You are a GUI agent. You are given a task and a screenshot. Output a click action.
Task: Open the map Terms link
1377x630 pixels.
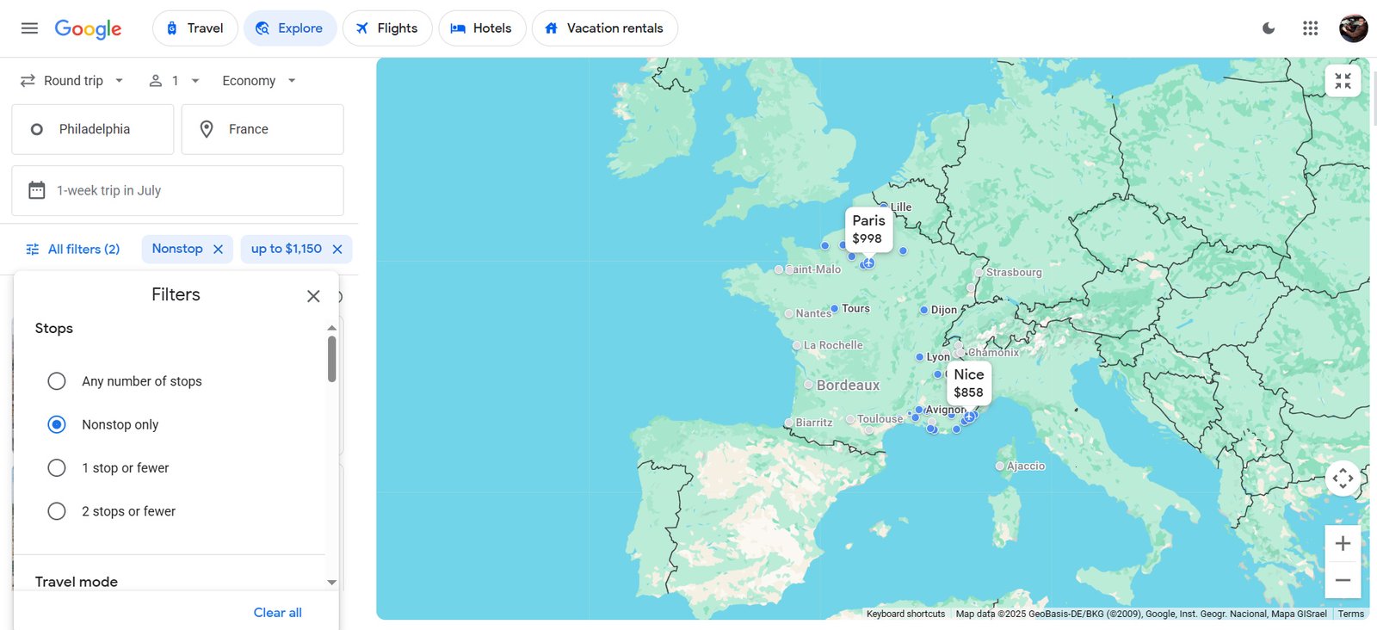(1350, 614)
